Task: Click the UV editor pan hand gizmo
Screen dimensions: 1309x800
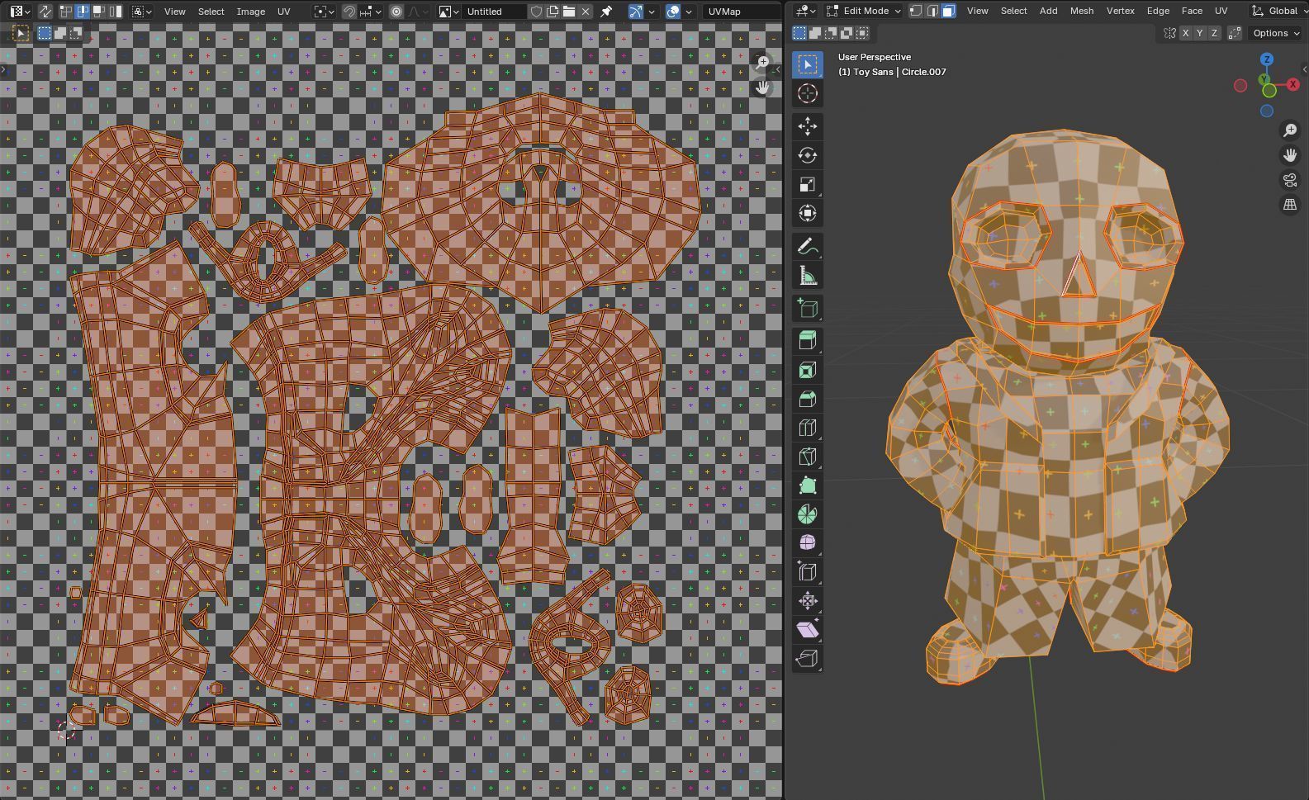Action: (762, 87)
